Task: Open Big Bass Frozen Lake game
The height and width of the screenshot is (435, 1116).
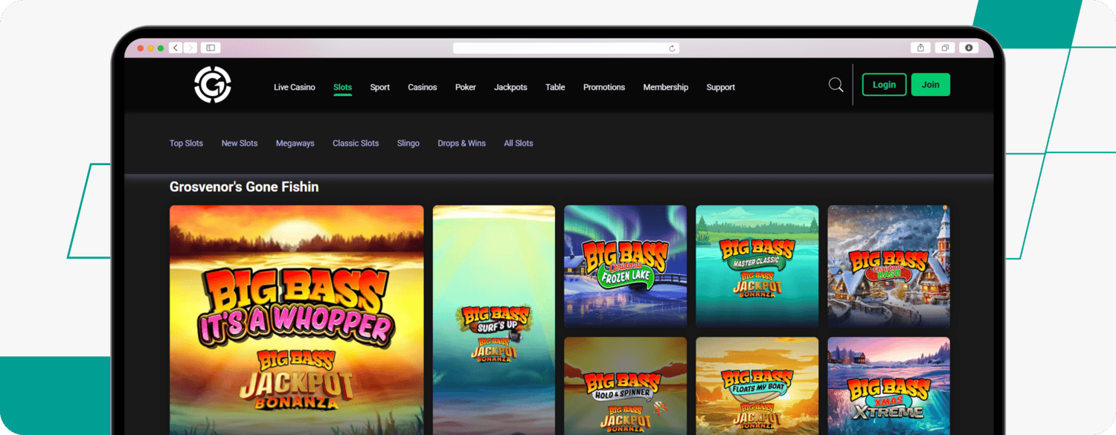Action: [x=626, y=266]
